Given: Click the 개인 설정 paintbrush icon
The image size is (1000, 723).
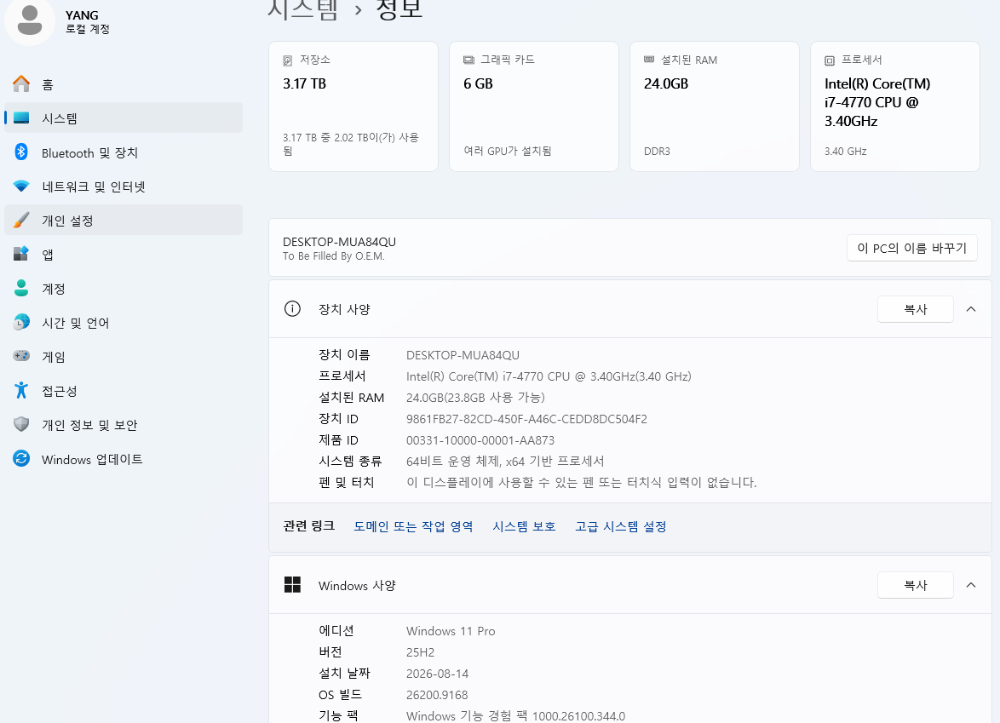Looking at the screenshot, I should [21, 220].
